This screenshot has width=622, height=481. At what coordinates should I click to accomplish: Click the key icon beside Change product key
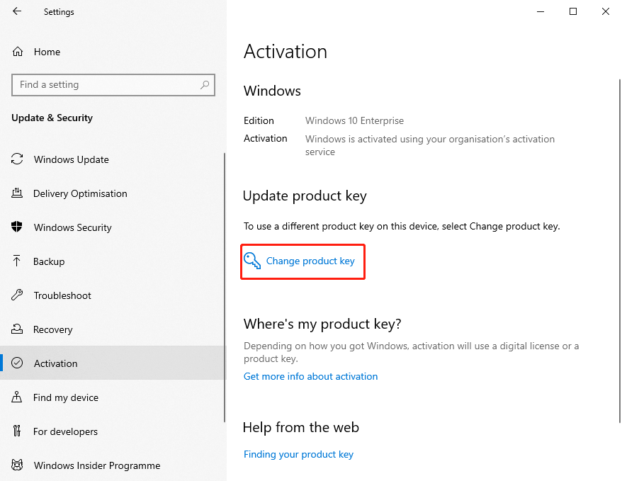coord(253,261)
